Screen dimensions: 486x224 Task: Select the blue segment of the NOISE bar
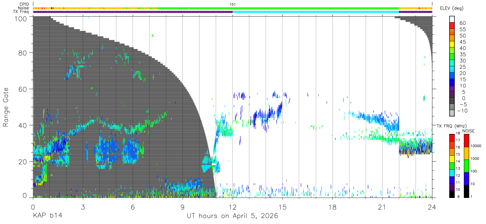[467, 178]
